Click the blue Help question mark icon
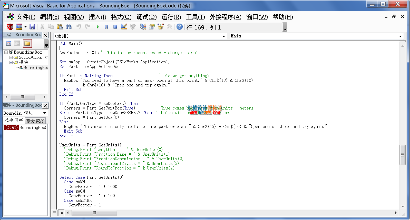Screen dimensions: 410x220 [180, 27]
